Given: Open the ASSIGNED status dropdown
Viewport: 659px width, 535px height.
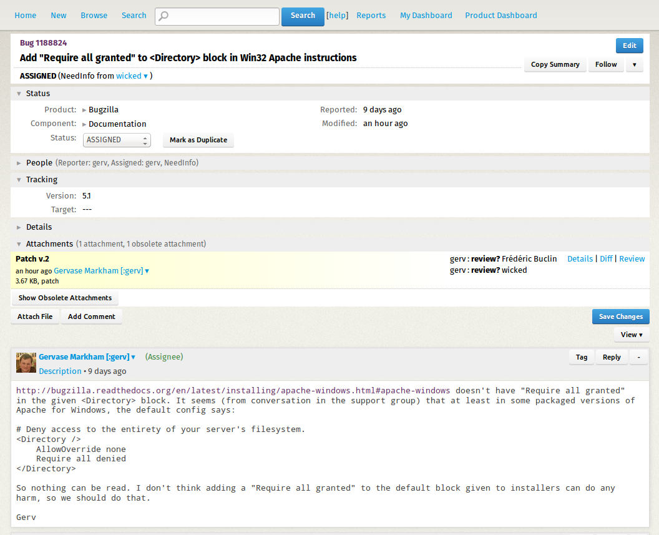Looking at the screenshot, I should [x=117, y=140].
